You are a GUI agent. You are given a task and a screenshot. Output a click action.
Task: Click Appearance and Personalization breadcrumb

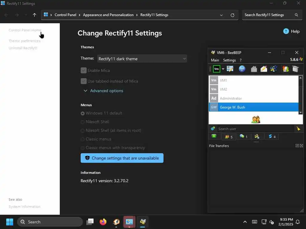(108, 15)
